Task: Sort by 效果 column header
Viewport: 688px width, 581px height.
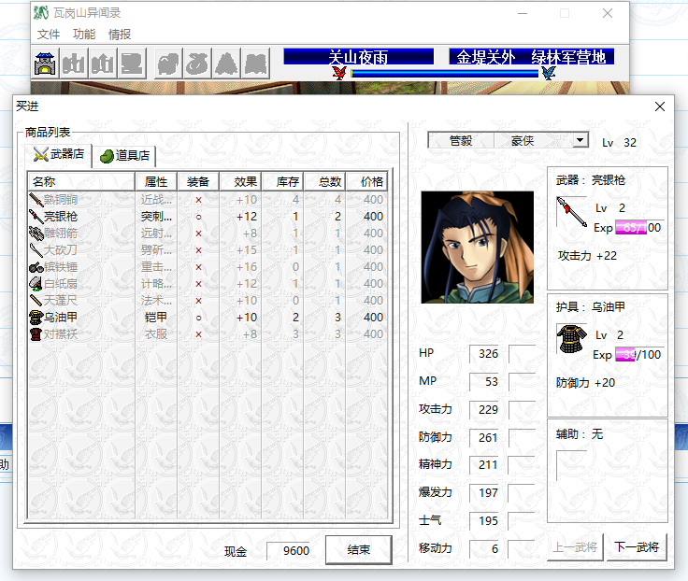Action: (x=240, y=181)
